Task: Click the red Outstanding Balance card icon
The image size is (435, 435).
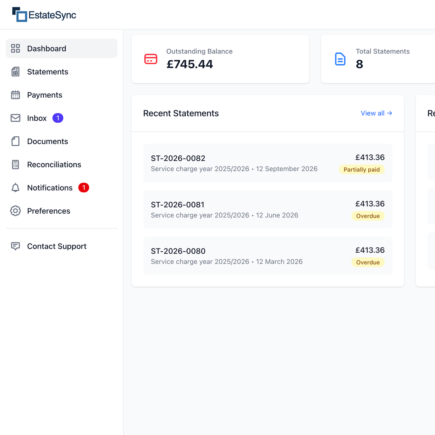Action: click(151, 59)
